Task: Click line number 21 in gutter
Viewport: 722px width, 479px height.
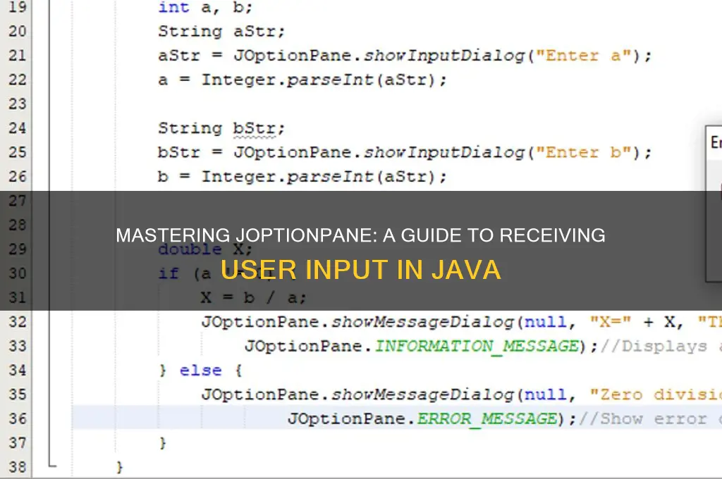Action: pyautogui.click(x=18, y=55)
